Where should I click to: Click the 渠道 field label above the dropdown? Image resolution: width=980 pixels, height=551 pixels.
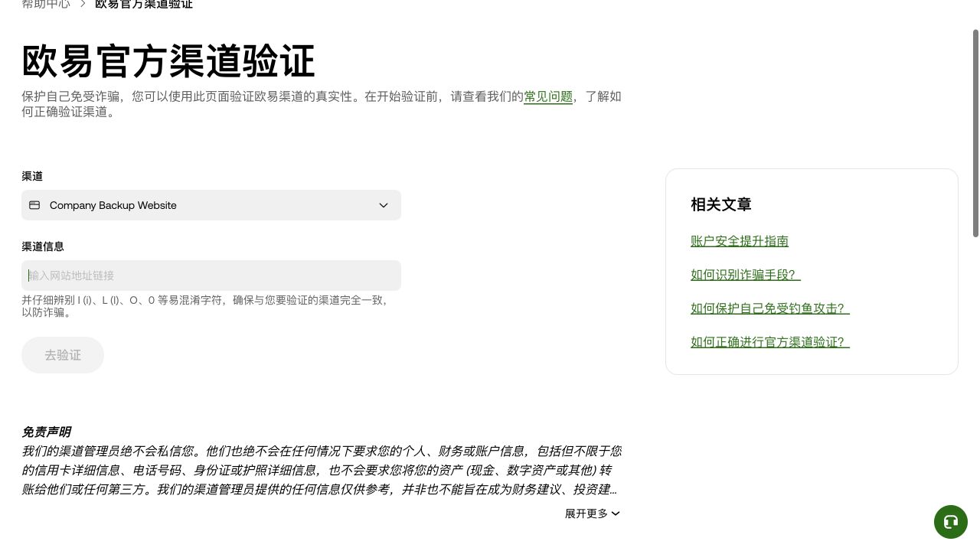click(x=32, y=176)
